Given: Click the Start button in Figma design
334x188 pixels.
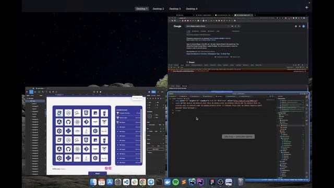Looking at the screenshot, I should coord(98,173).
